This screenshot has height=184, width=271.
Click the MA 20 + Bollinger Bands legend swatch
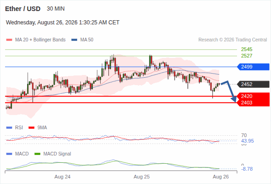(x=9, y=40)
